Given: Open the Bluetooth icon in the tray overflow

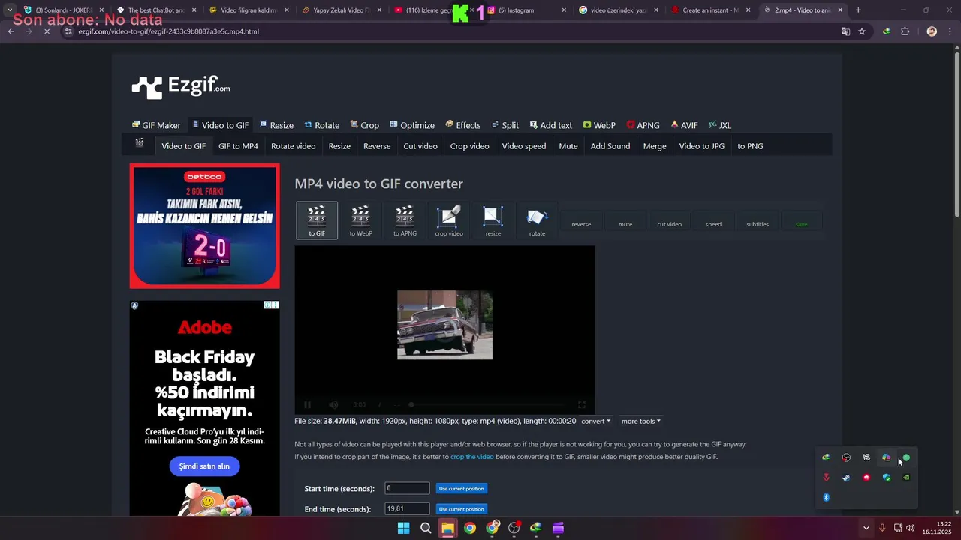Looking at the screenshot, I should point(827,498).
